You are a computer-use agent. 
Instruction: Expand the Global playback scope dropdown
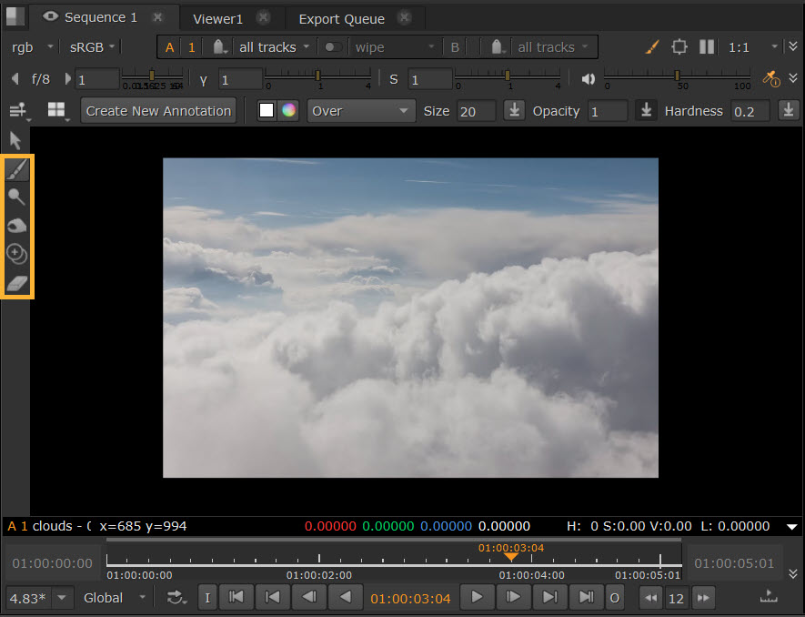114,598
